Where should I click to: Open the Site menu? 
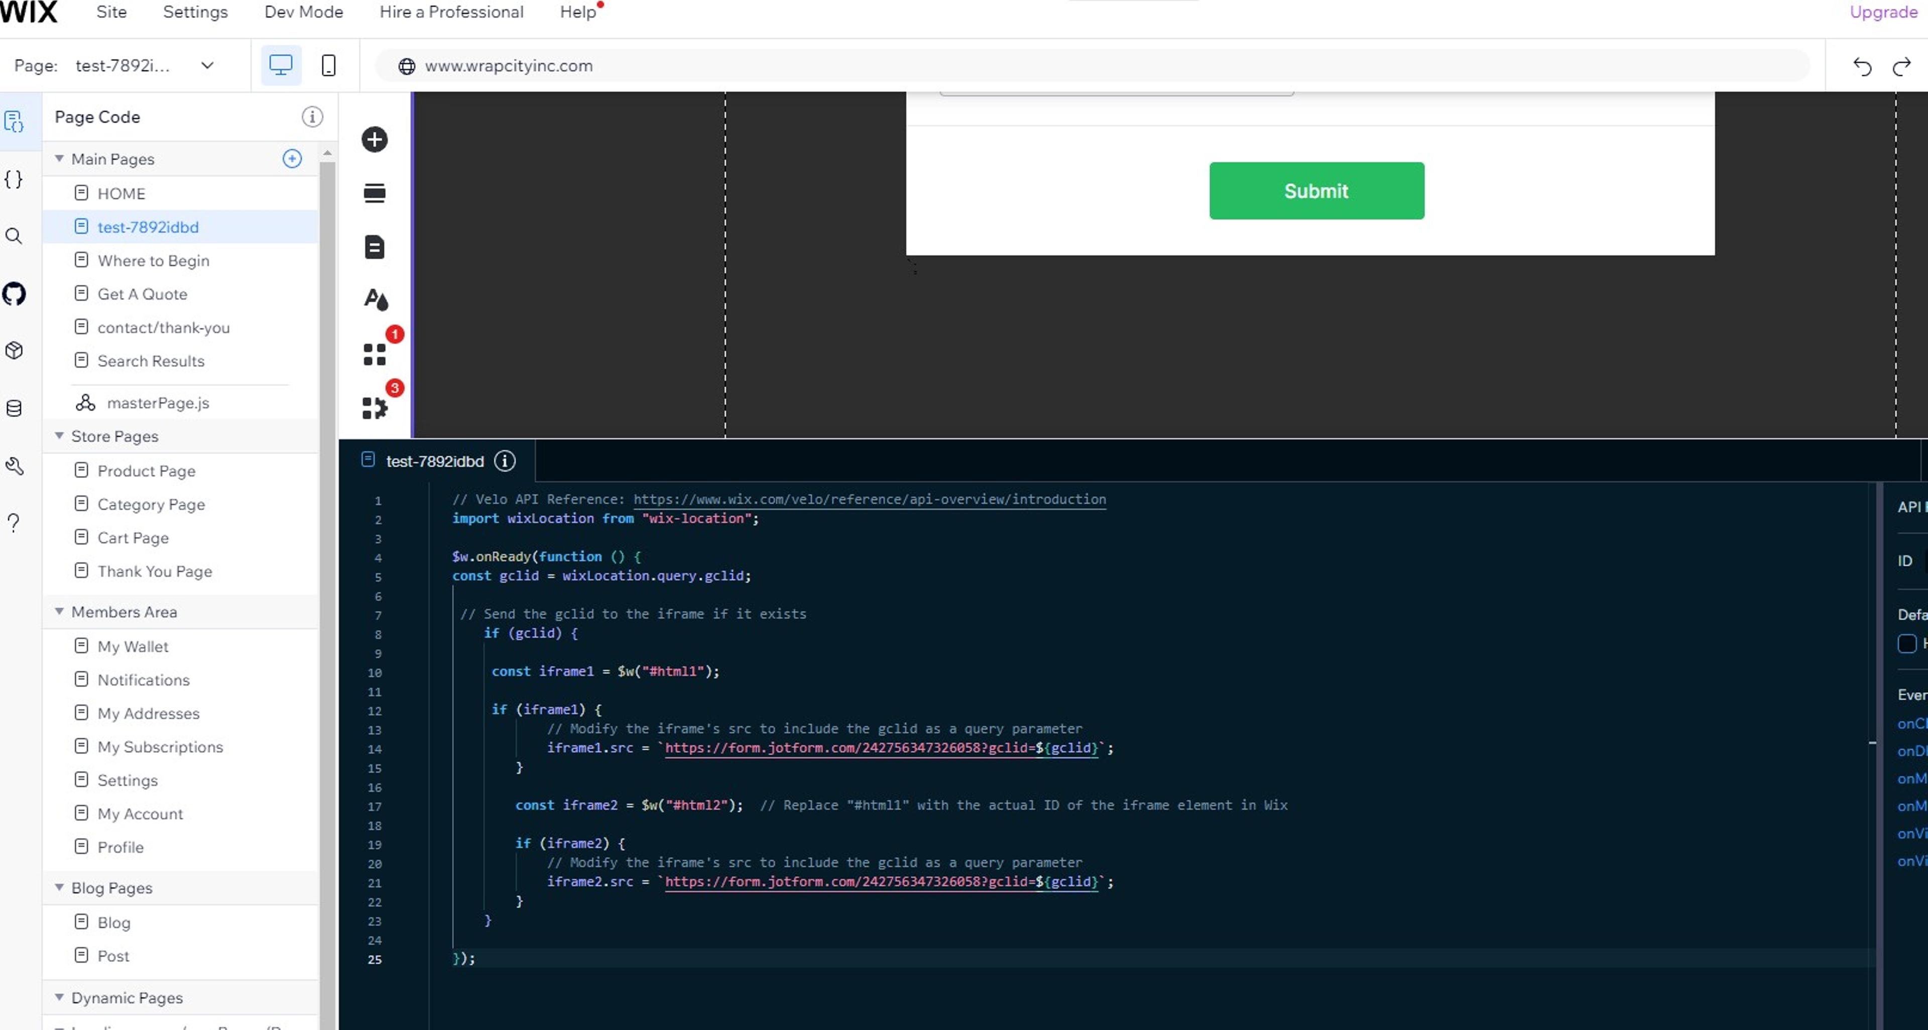(111, 12)
